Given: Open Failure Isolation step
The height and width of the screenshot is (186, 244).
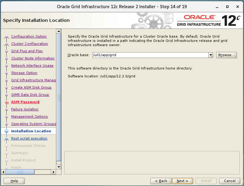Looking at the screenshot, I should pyautogui.click(x=25, y=109).
